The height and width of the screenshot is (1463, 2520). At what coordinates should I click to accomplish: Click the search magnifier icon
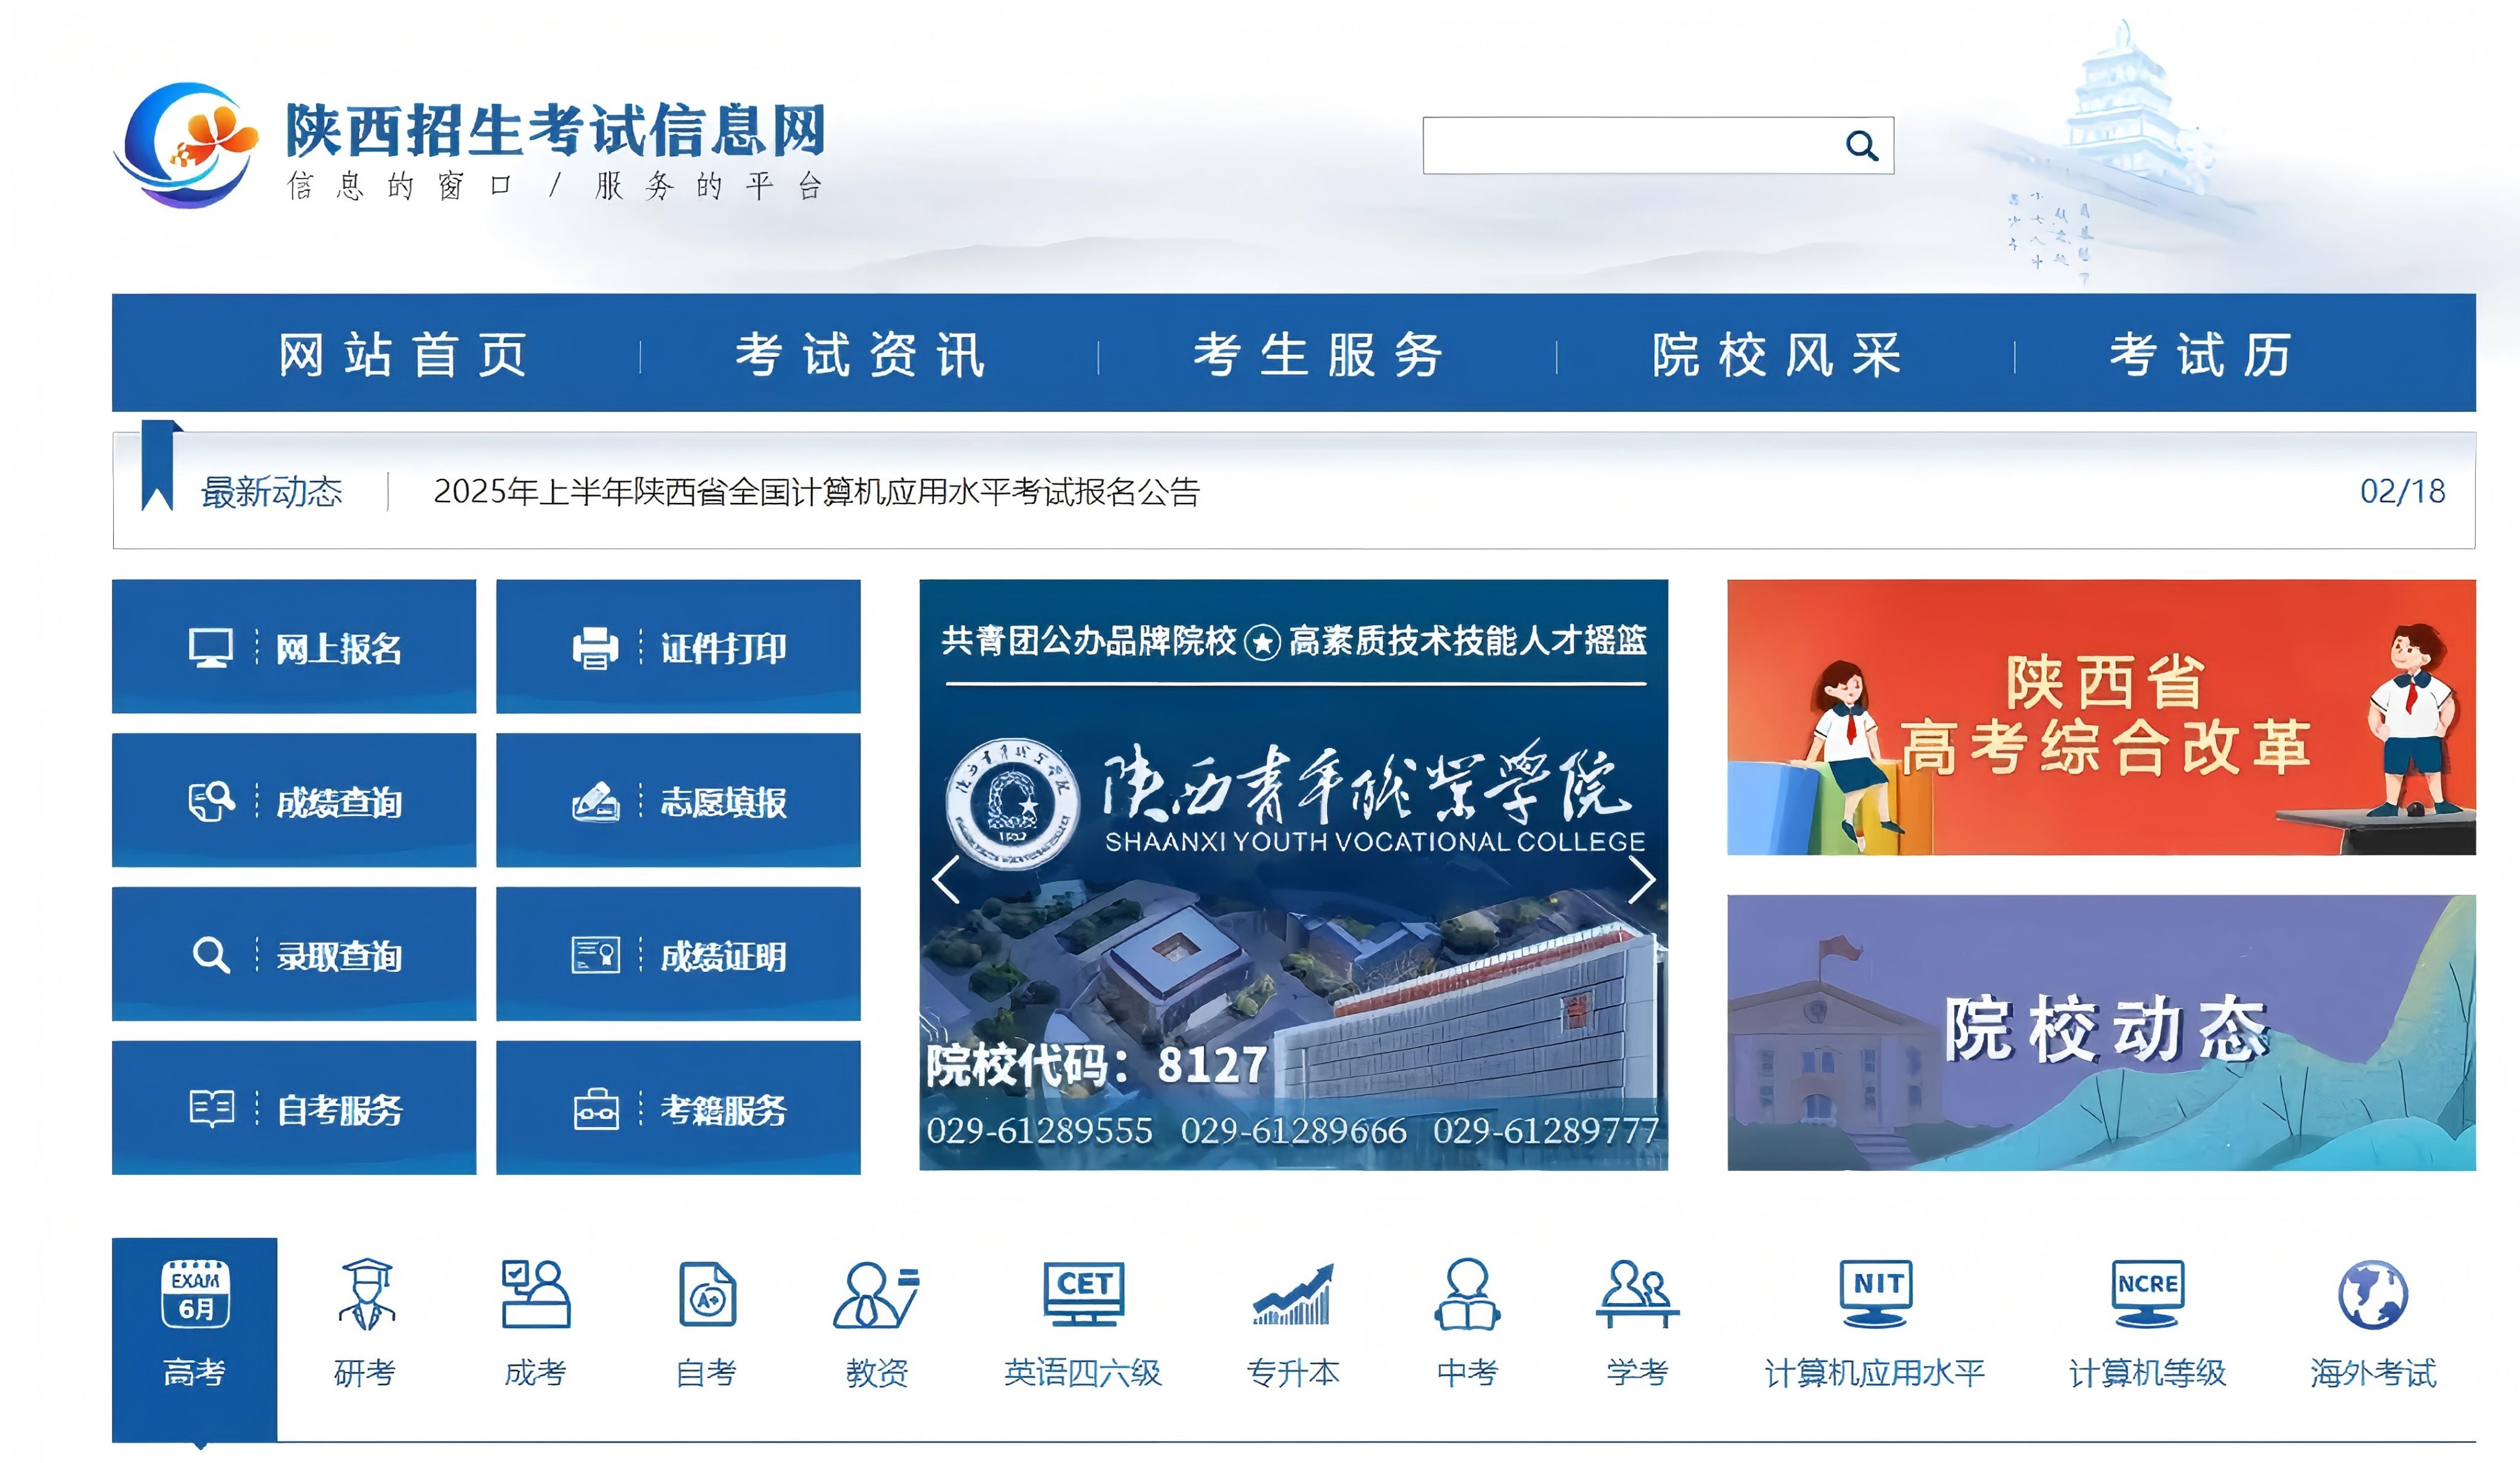pyautogui.click(x=1861, y=146)
